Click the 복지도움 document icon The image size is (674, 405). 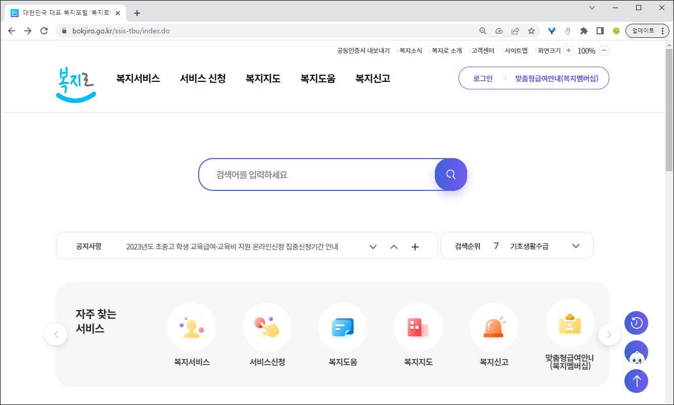click(x=342, y=327)
